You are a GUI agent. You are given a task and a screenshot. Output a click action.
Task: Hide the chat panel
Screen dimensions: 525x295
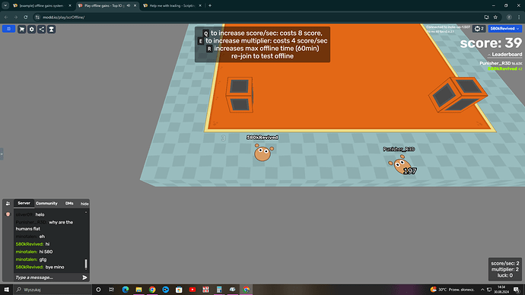(84, 204)
